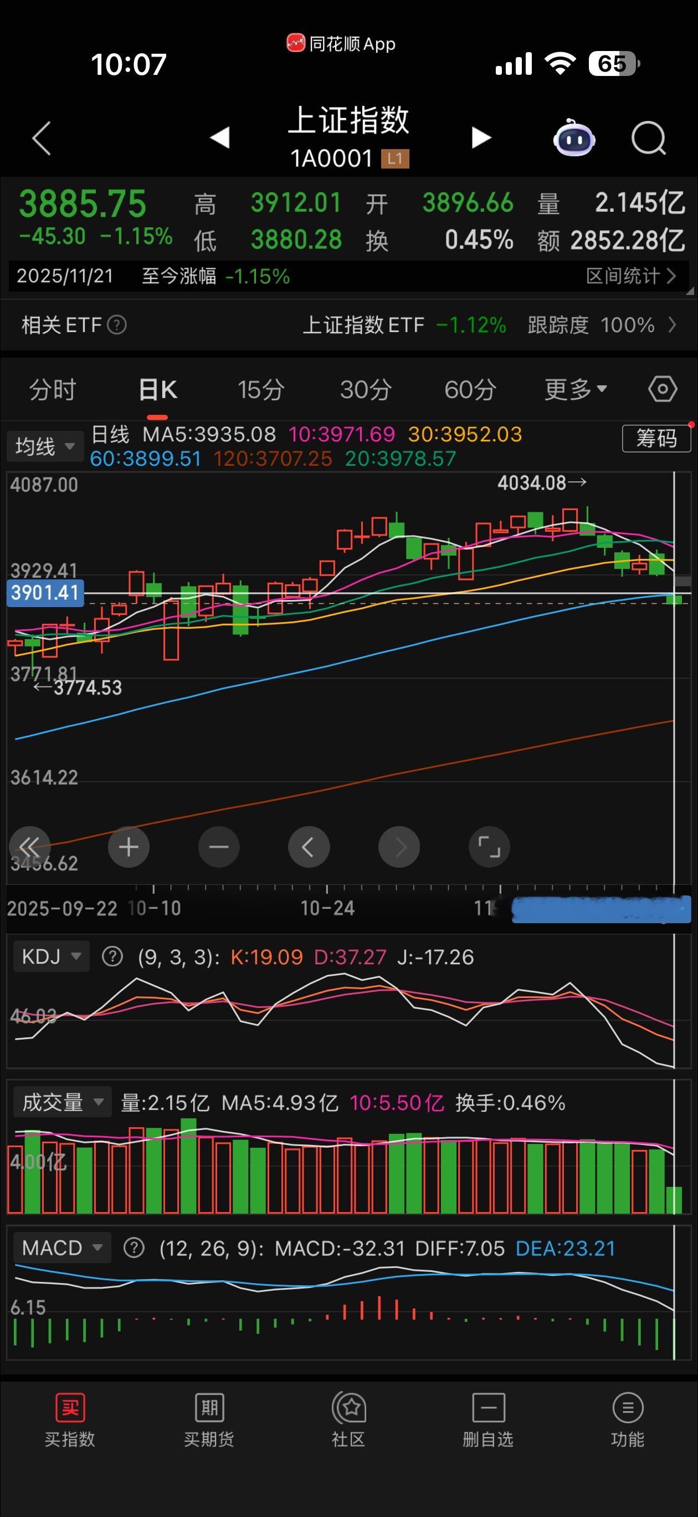Viewport: 698px width, 1517px height.
Task: Tap the 3774.53 low price marker
Action: click(77, 687)
